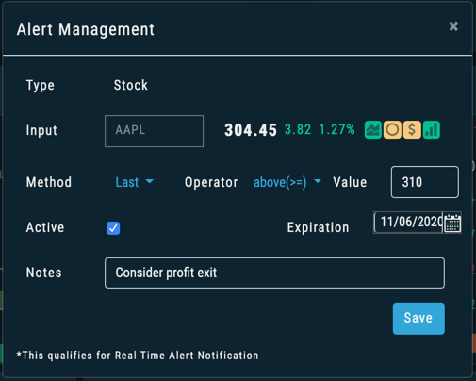Open the Expiration calendar picker icon
This screenshot has height=381, width=476.
tap(452, 223)
